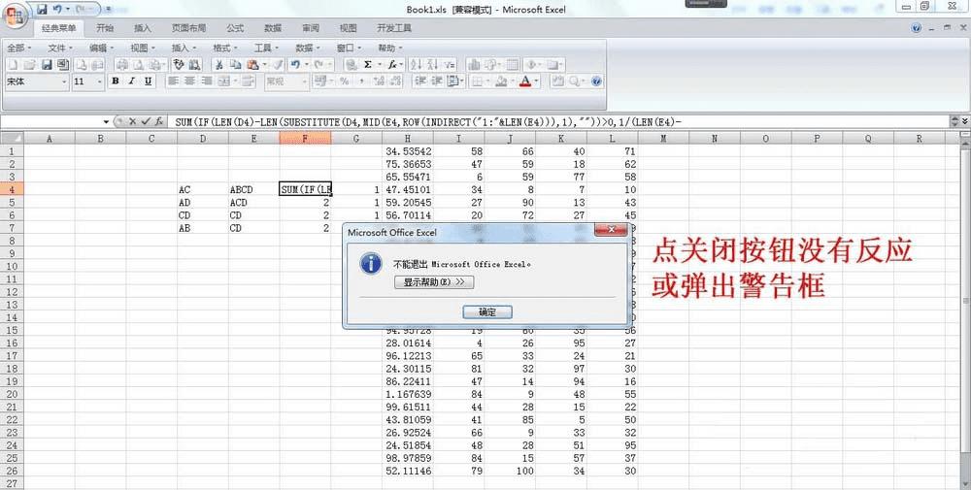This screenshot has height=490, width=971.
Task: Open the 帮助 classic menu
Action: click(389, 48)
